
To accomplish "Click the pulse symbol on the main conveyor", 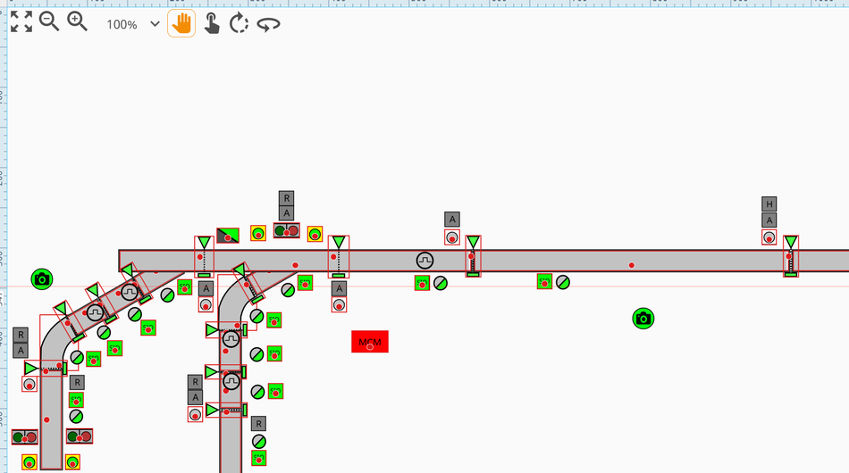I will [424, 261].
